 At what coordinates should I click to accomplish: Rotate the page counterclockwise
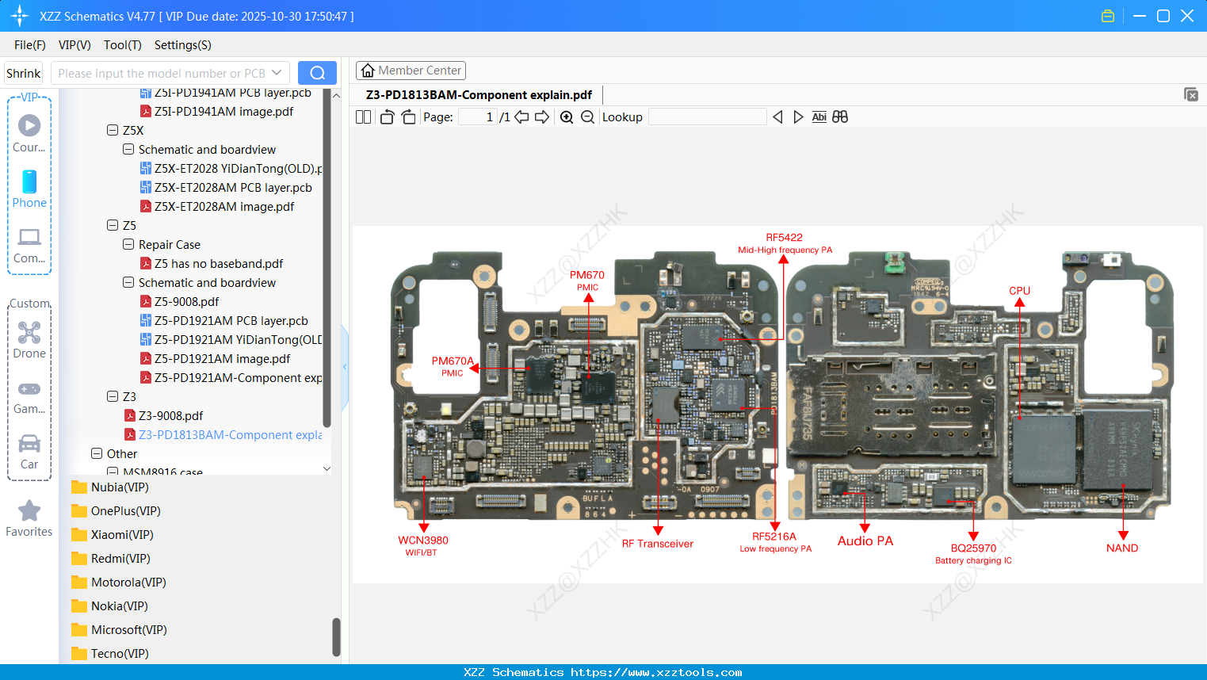pyautogui.click(x=387, y=117)
